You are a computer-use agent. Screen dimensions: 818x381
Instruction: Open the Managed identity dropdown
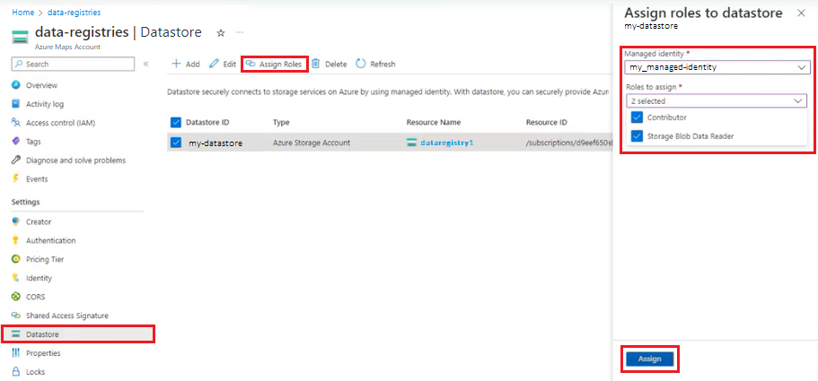tap(717, 67)
